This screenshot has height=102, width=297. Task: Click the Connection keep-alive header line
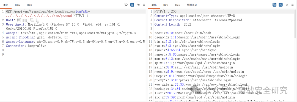[26, 46]
